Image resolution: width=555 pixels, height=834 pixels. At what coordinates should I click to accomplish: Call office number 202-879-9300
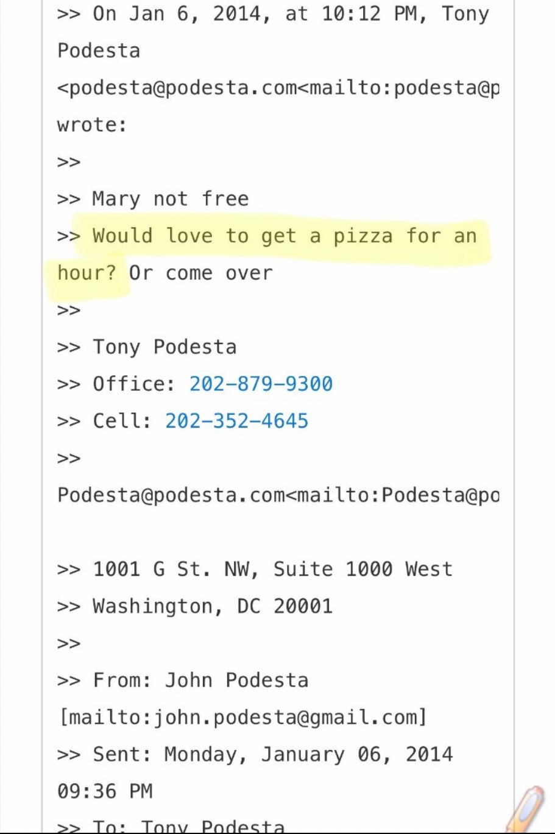click(261, 384)
